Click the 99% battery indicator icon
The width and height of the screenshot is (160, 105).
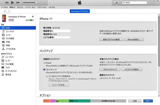31,20
